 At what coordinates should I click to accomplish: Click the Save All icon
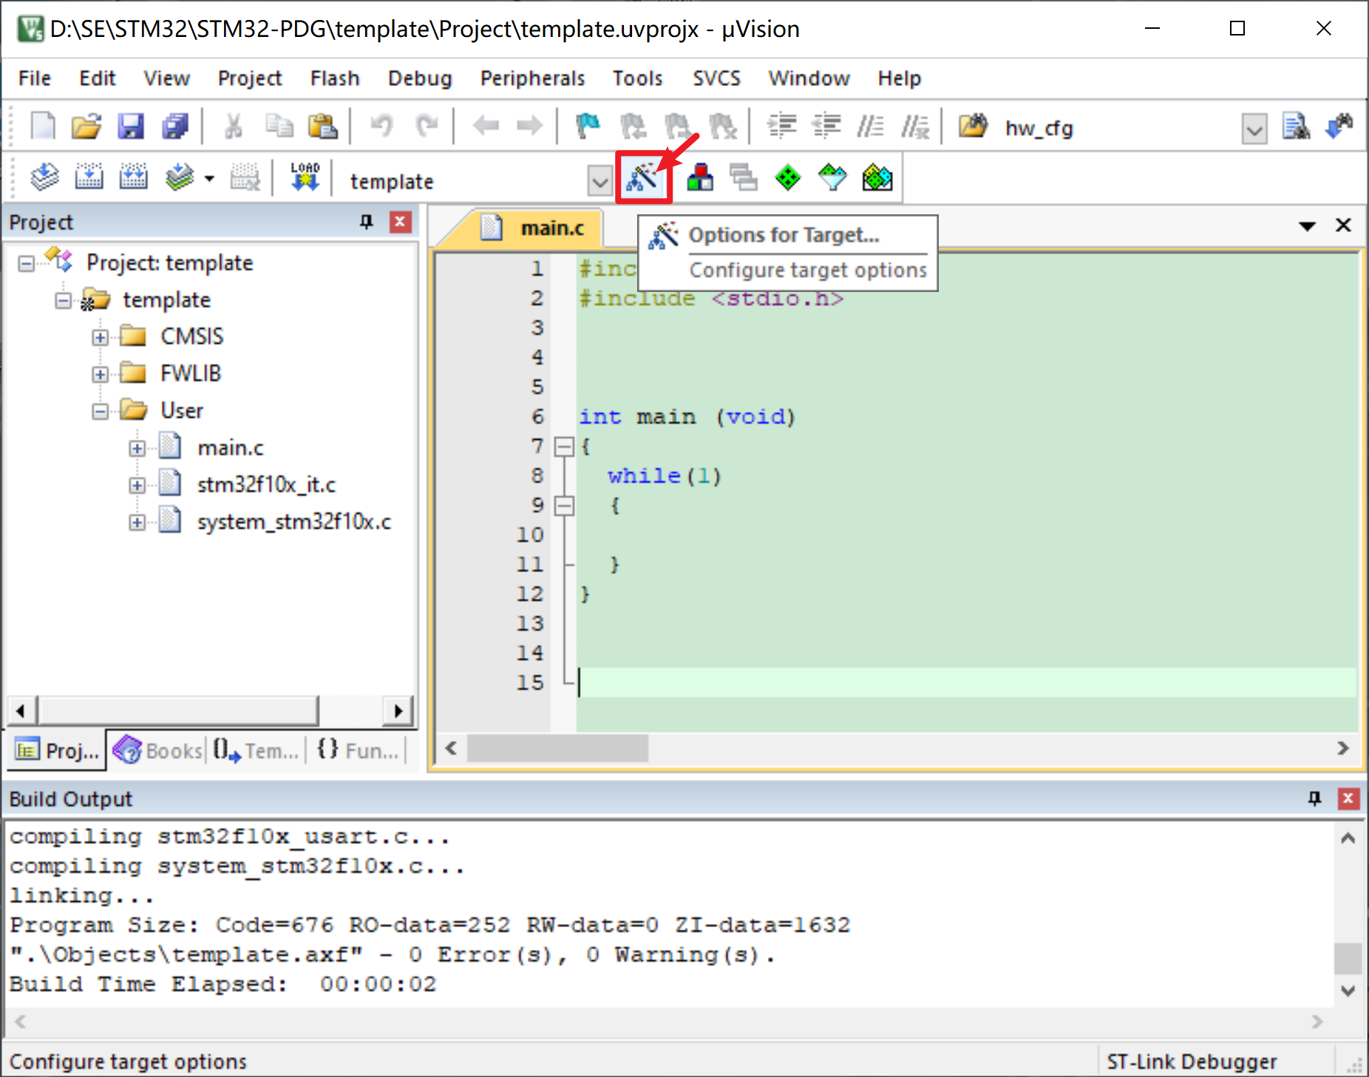[175, 126]
